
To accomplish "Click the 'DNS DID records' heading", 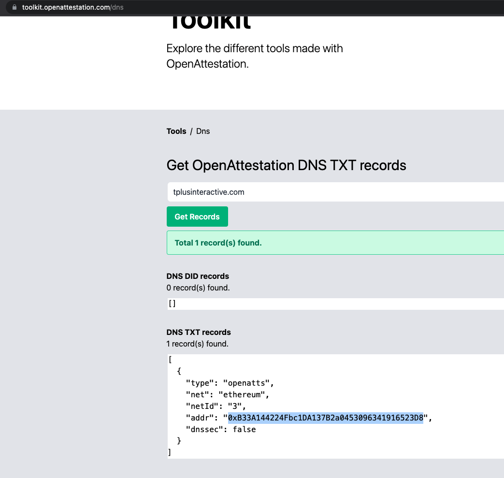I will tap(198, 276).
